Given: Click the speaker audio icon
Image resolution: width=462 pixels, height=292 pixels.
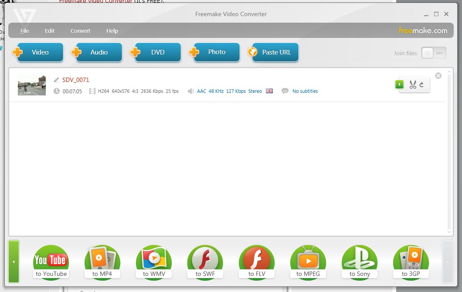Looking at the screenshot, I should pos(191,91).
